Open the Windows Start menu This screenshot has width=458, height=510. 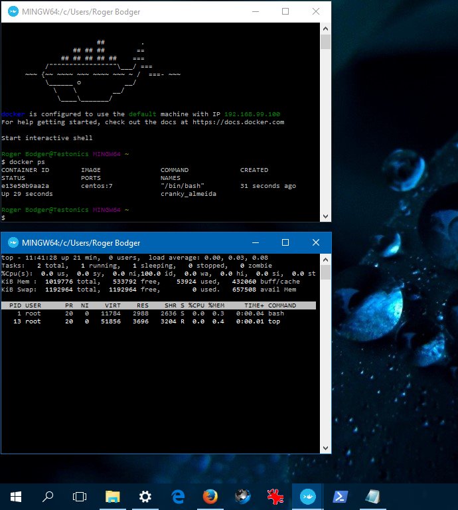[16, 497]
